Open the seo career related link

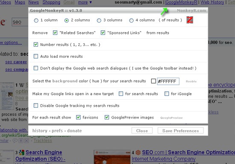(16, 62)
